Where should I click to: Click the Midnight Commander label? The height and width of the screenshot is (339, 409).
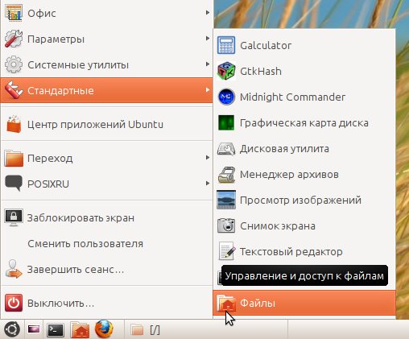pos(292,97)
